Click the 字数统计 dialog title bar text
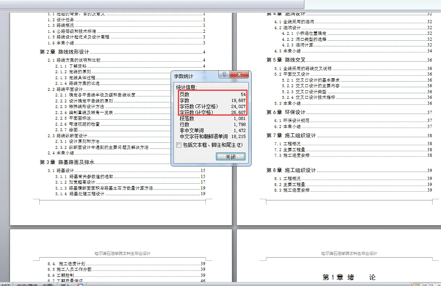 tap(183, 76)
